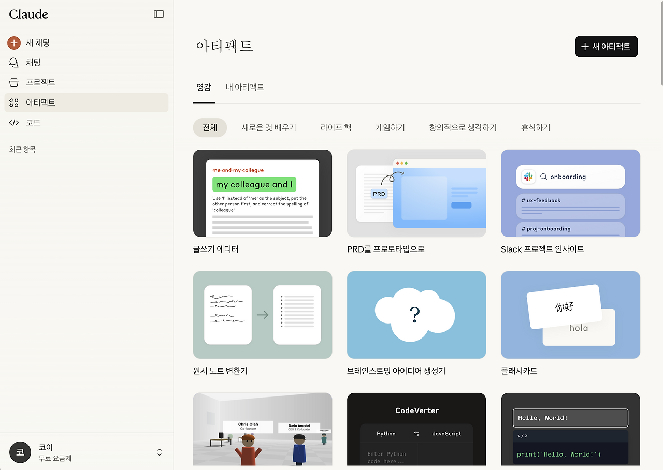The image size is (663, 470).
Task: Open the 글쓰기 에디터 thumbnail
Action: pyautogui.click(x=263, y=193)
